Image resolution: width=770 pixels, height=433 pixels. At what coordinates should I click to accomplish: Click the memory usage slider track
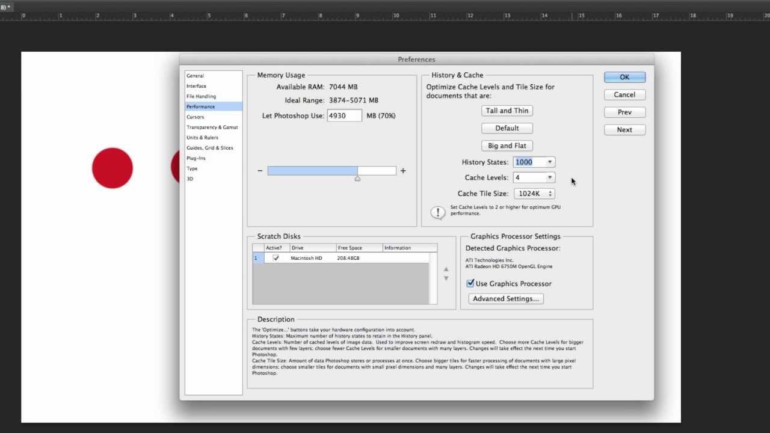[331, 171]
